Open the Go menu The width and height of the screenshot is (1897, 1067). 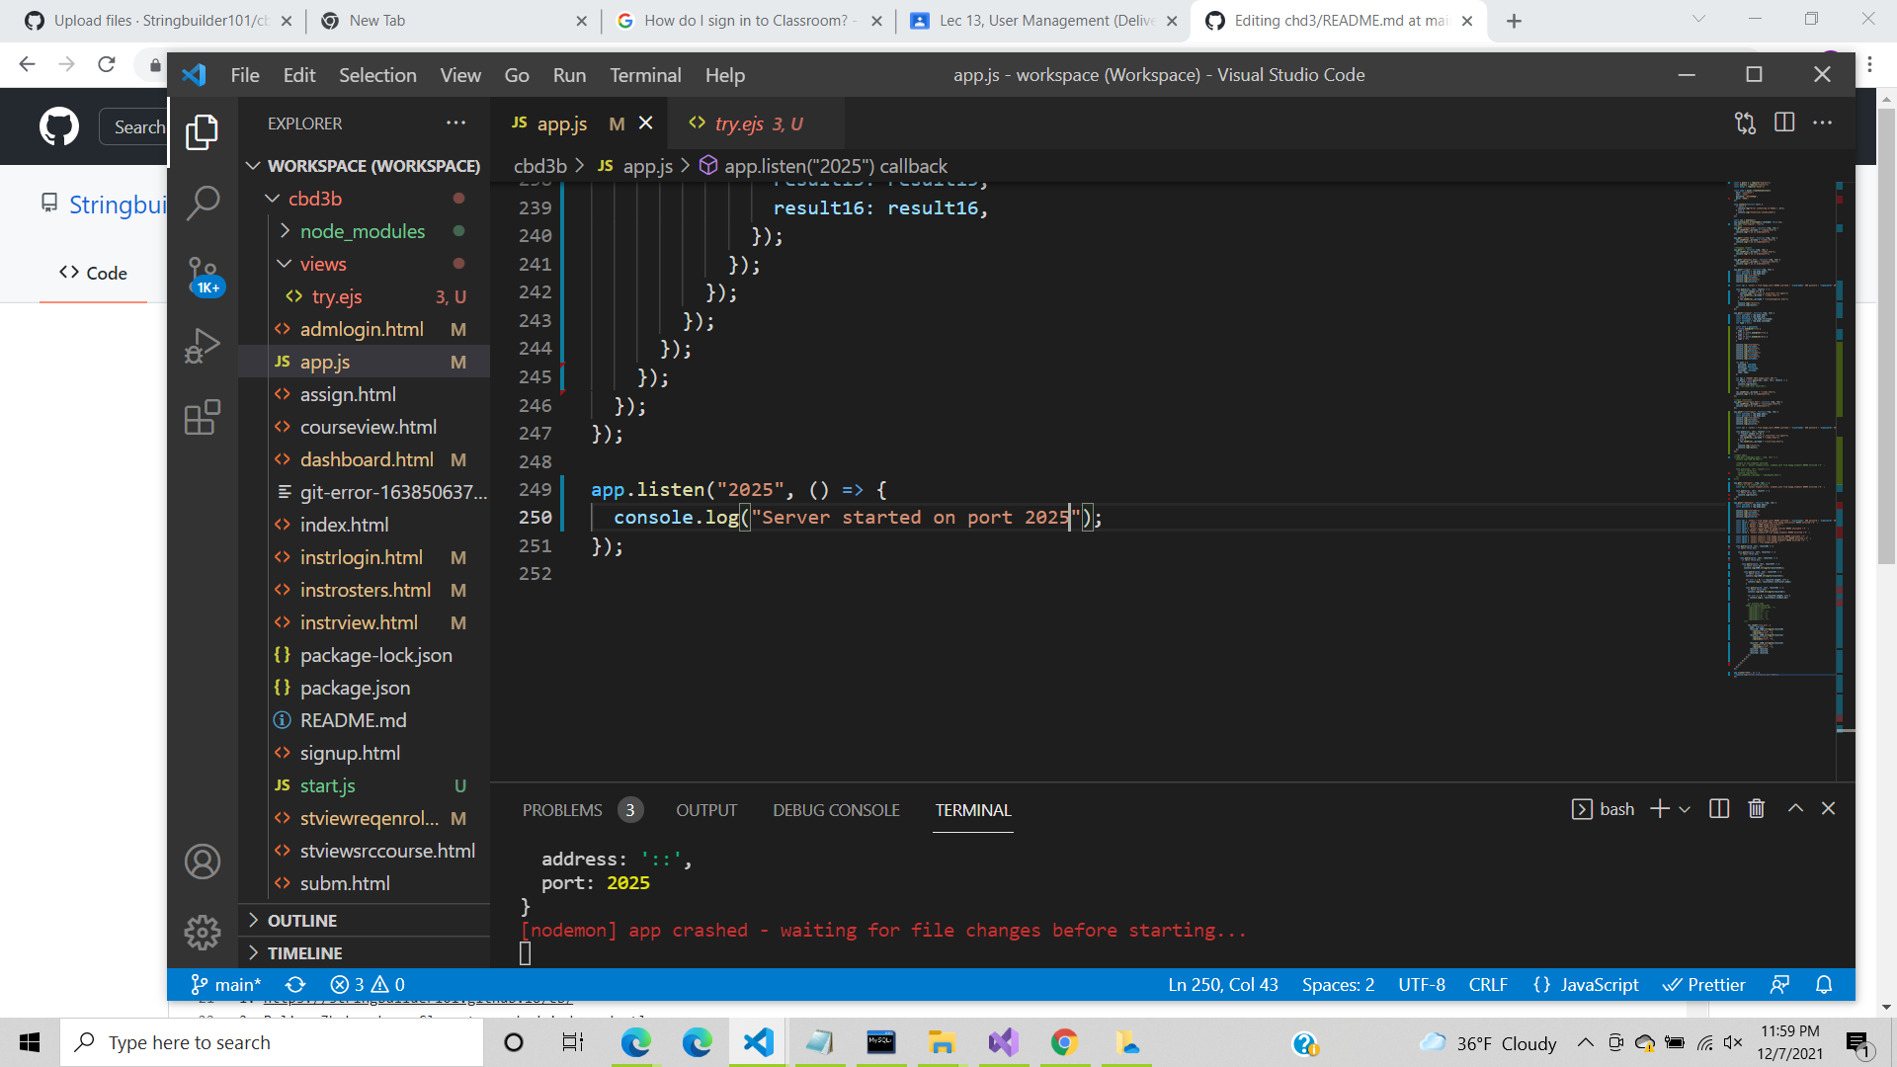[x=516, y=74]
